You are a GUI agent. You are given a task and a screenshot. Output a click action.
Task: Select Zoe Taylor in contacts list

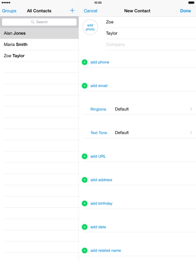(40, 55)
